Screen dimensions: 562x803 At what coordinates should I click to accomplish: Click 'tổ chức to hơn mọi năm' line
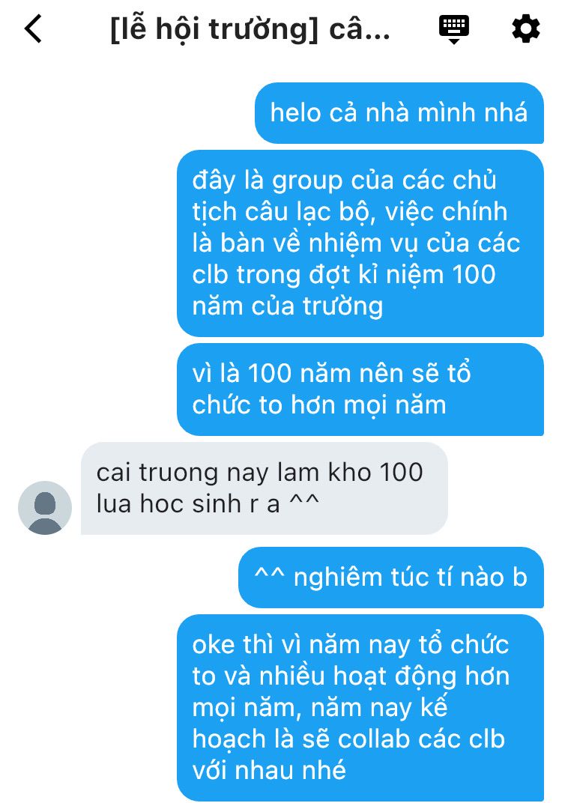point(331,390)
